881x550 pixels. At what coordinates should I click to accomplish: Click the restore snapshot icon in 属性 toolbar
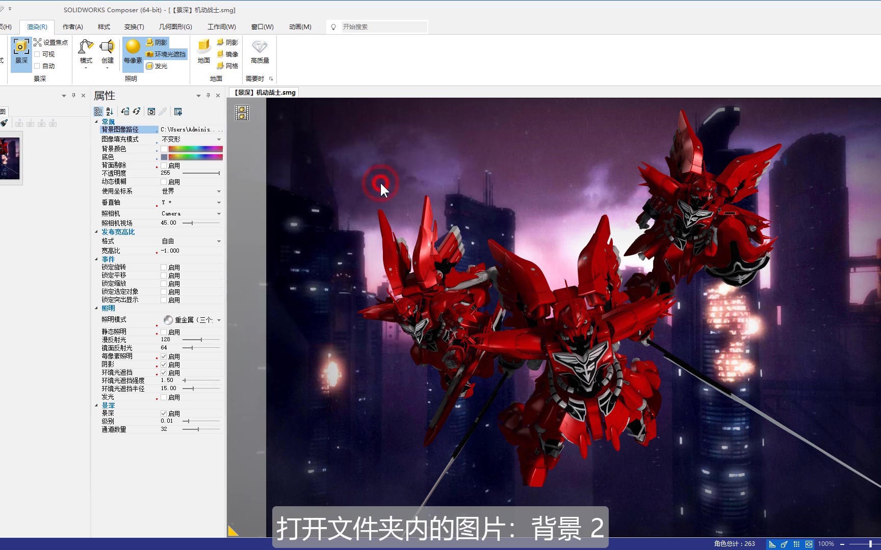point(151,112)
